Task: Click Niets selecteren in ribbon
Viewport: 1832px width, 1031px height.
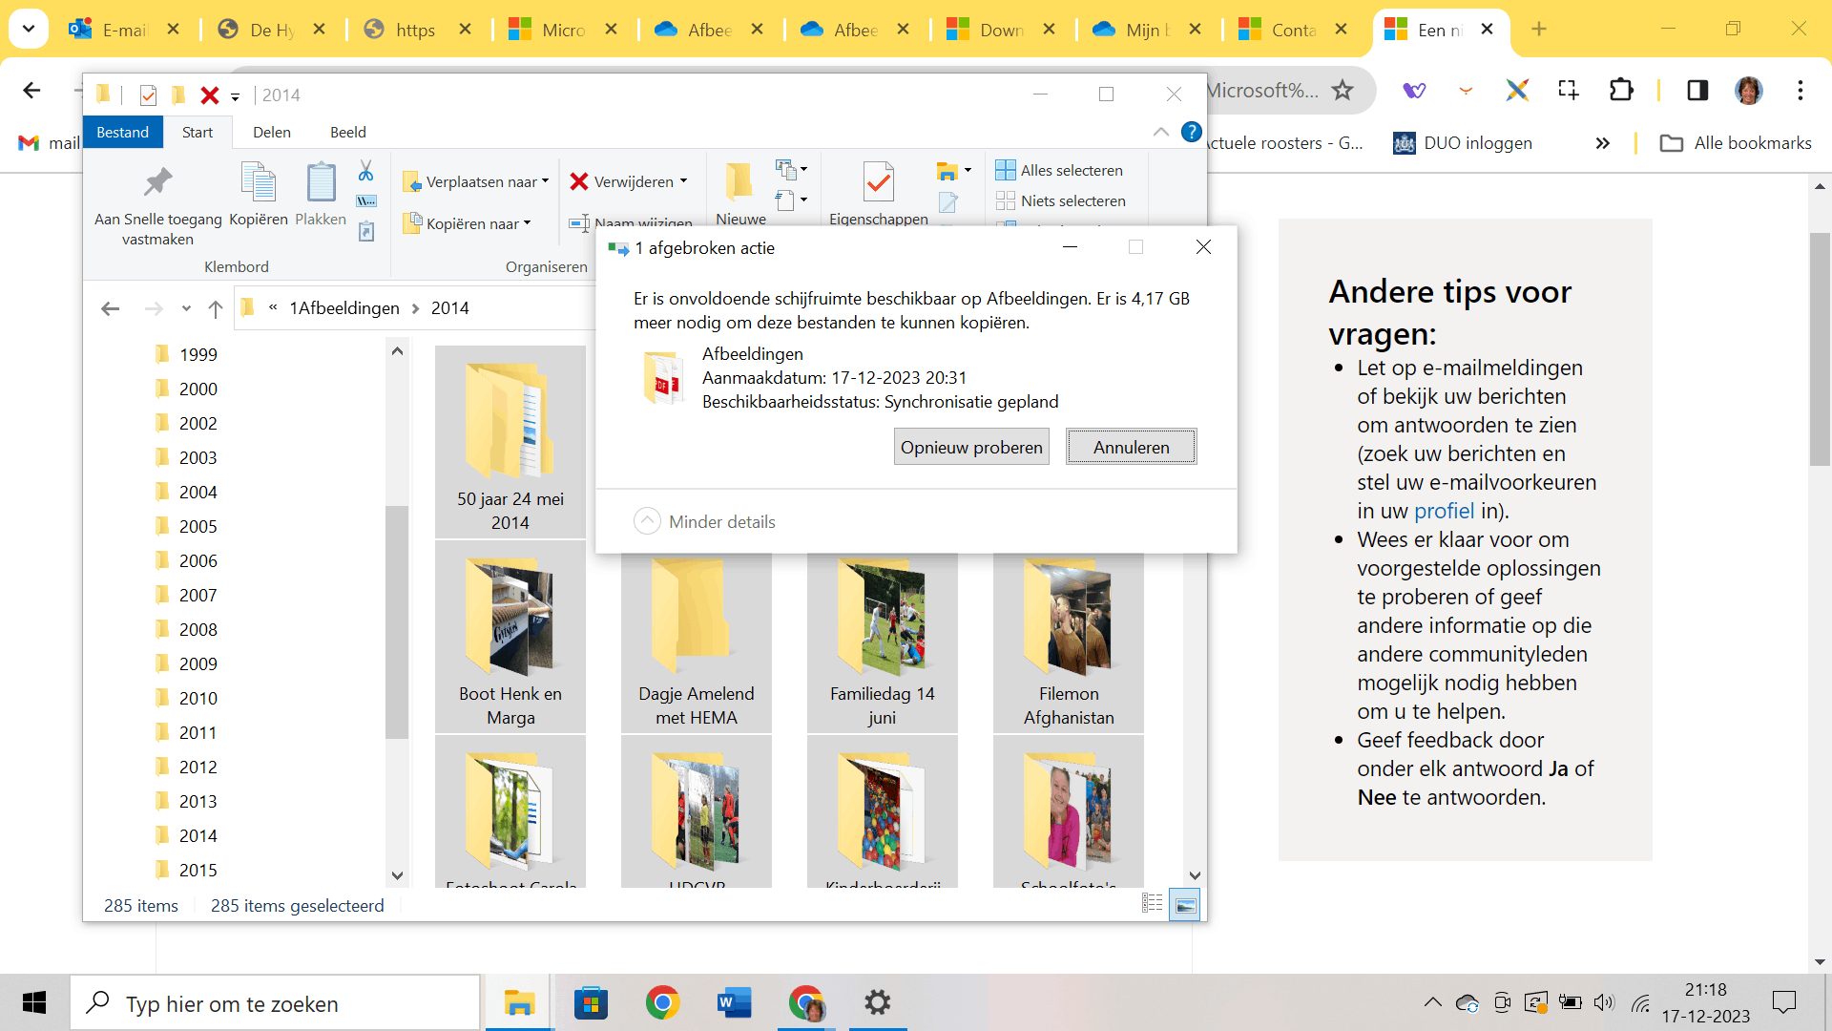Action: pyautogui.click(x=1060, y=200)
